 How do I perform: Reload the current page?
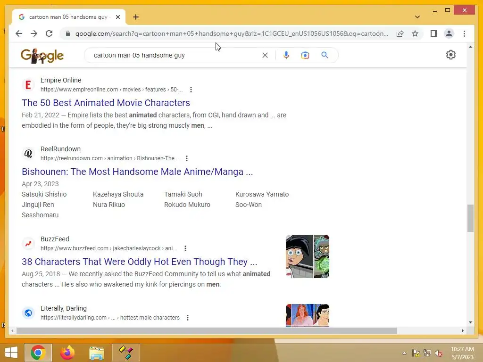(49, 33)
